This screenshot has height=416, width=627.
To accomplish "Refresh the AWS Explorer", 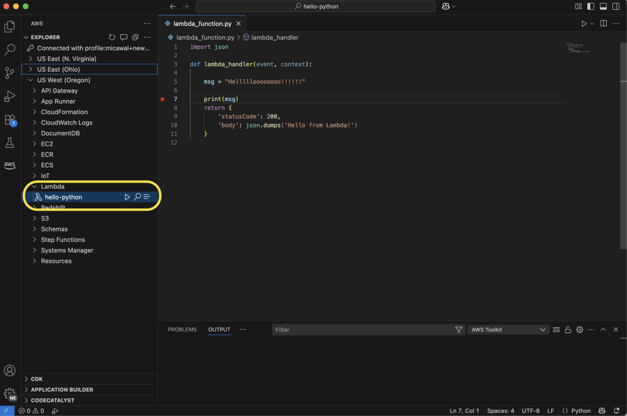I will pyautogui.click(x=112, y=37).
